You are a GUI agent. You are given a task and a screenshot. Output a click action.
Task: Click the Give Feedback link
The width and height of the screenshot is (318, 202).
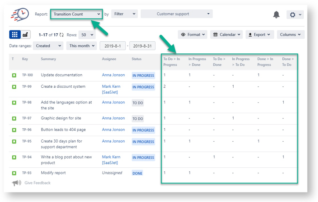click(38, 183)
